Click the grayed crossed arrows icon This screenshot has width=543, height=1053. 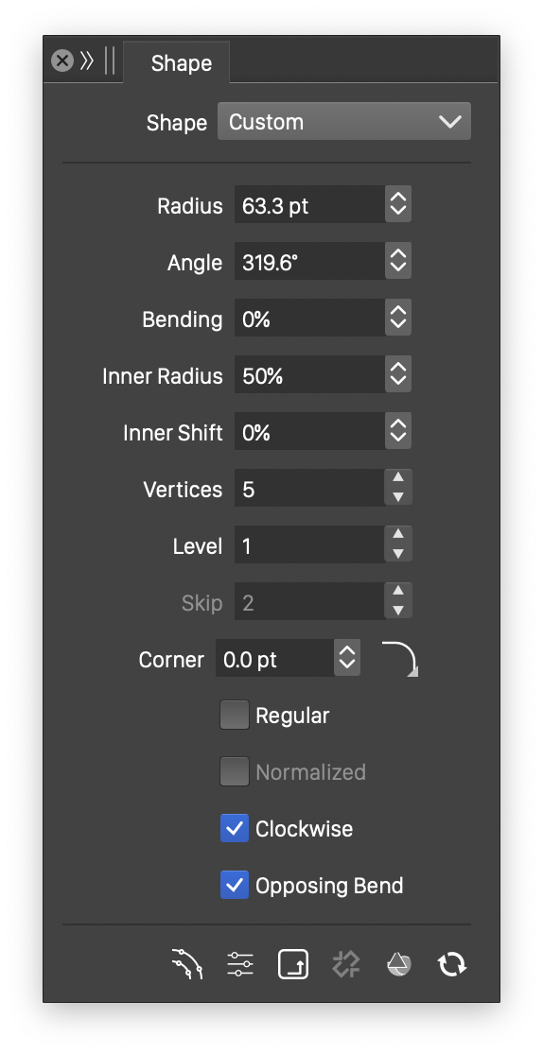[346, 964]
